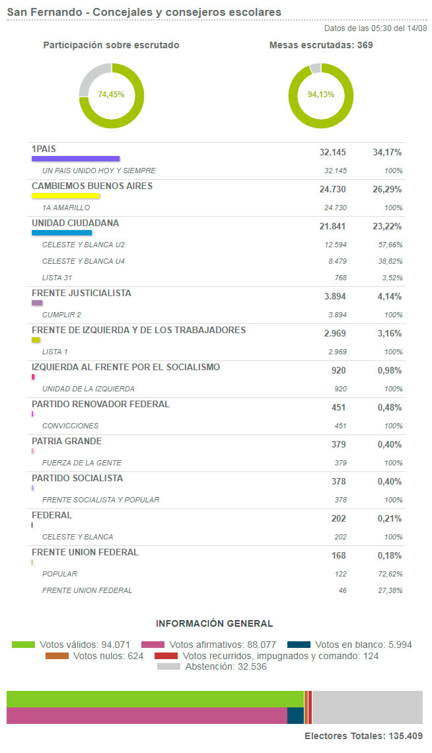Click the yellow Cambiemos Buenos Aires bar

tap(65, 196)
